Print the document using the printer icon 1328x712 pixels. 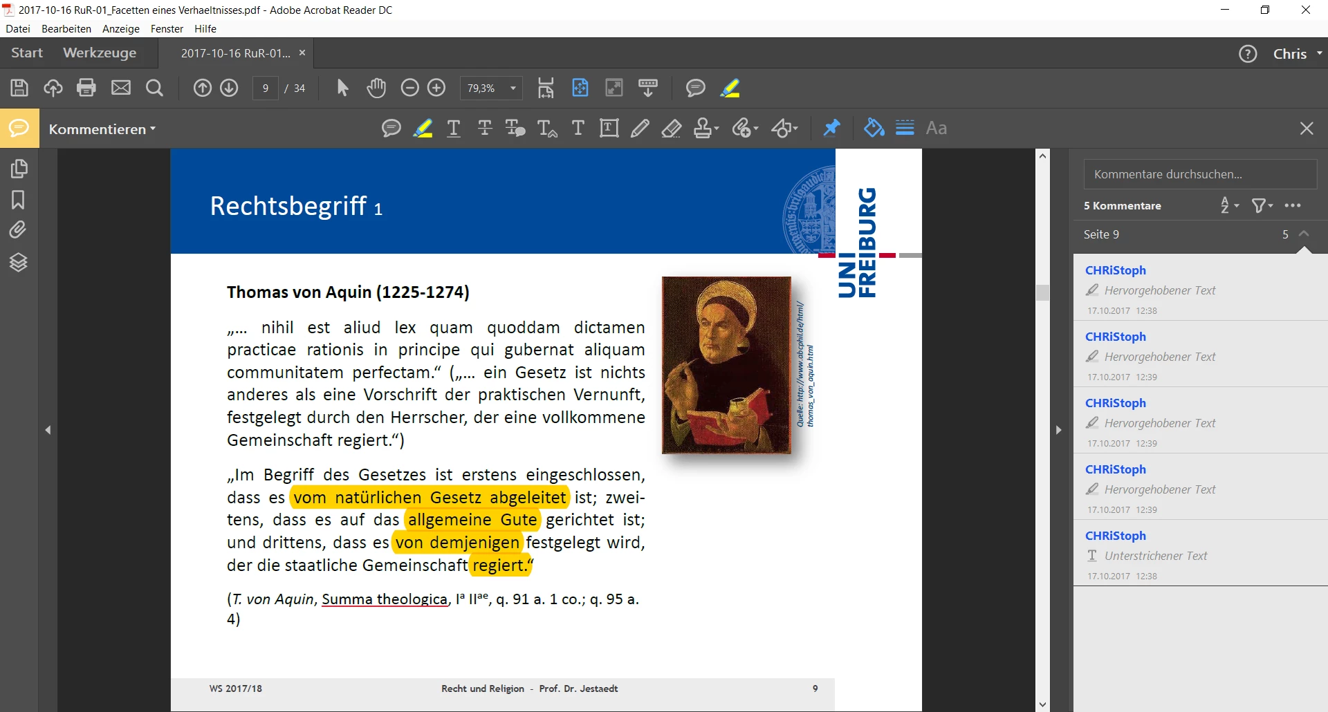tap(86, 88)
